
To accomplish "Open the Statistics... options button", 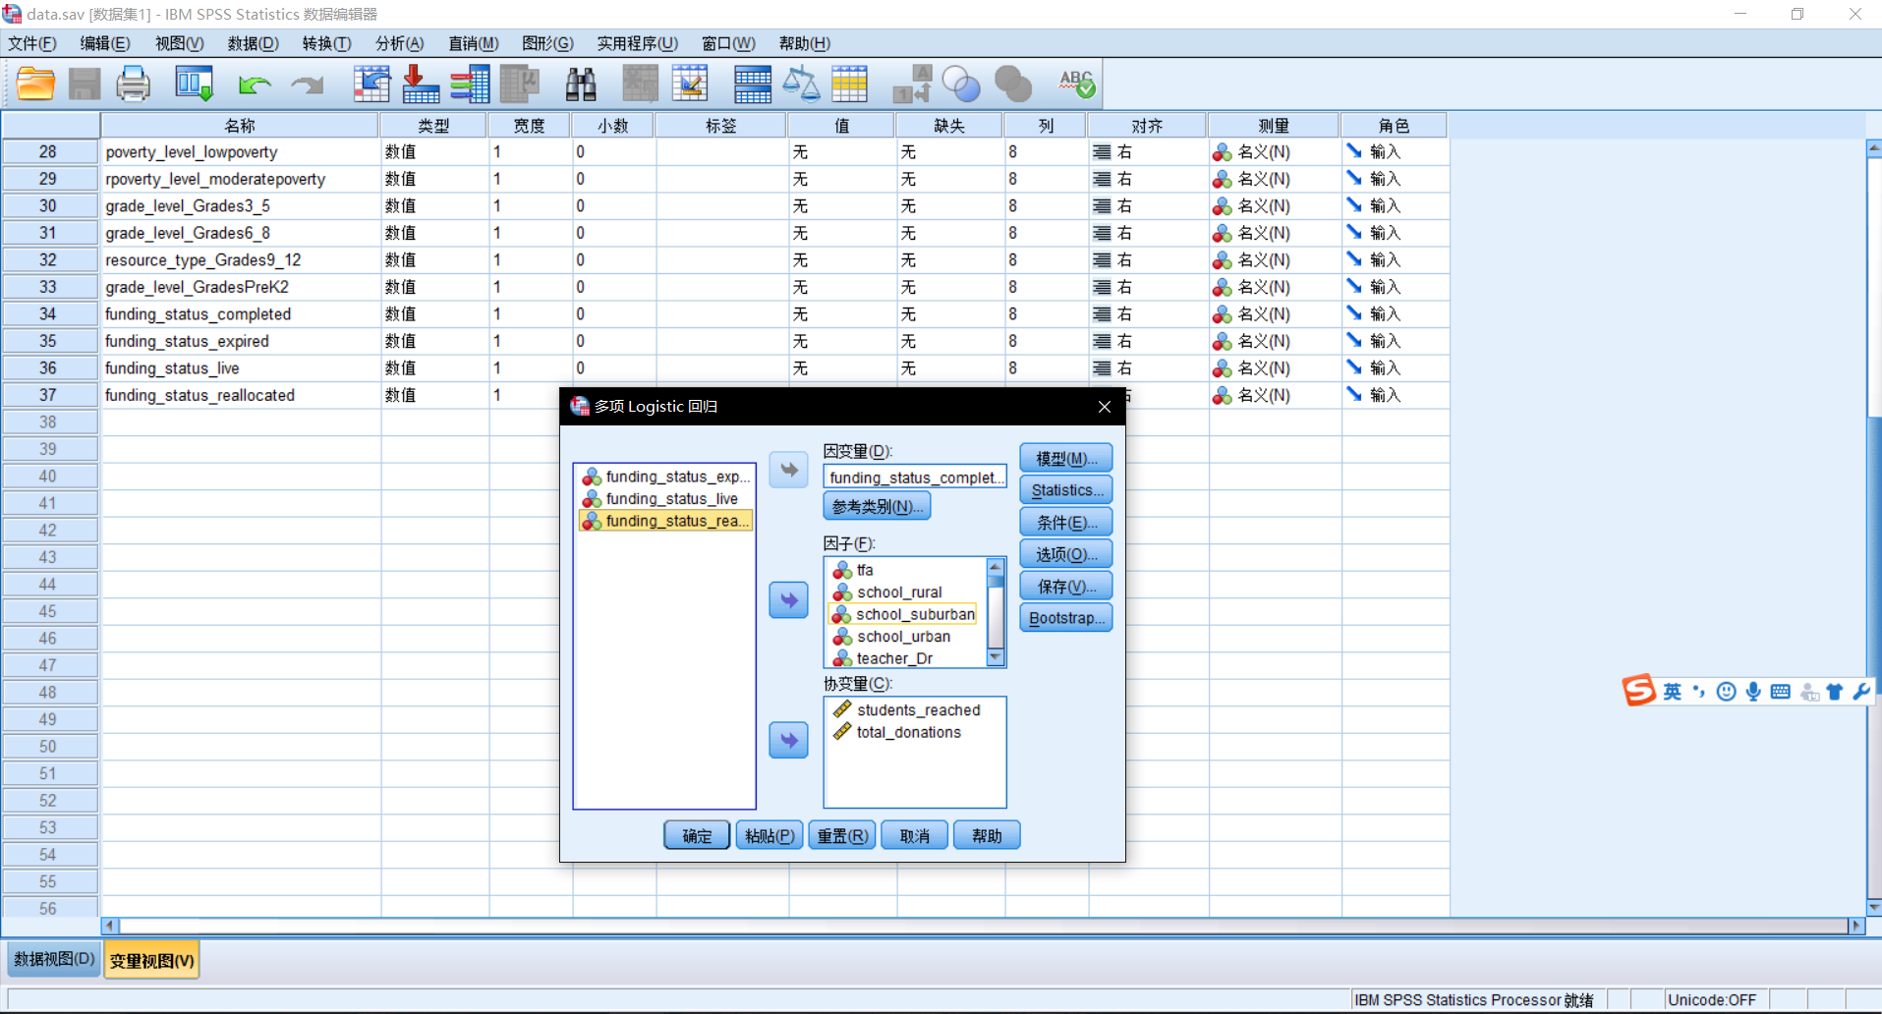I will [1066, 489].
